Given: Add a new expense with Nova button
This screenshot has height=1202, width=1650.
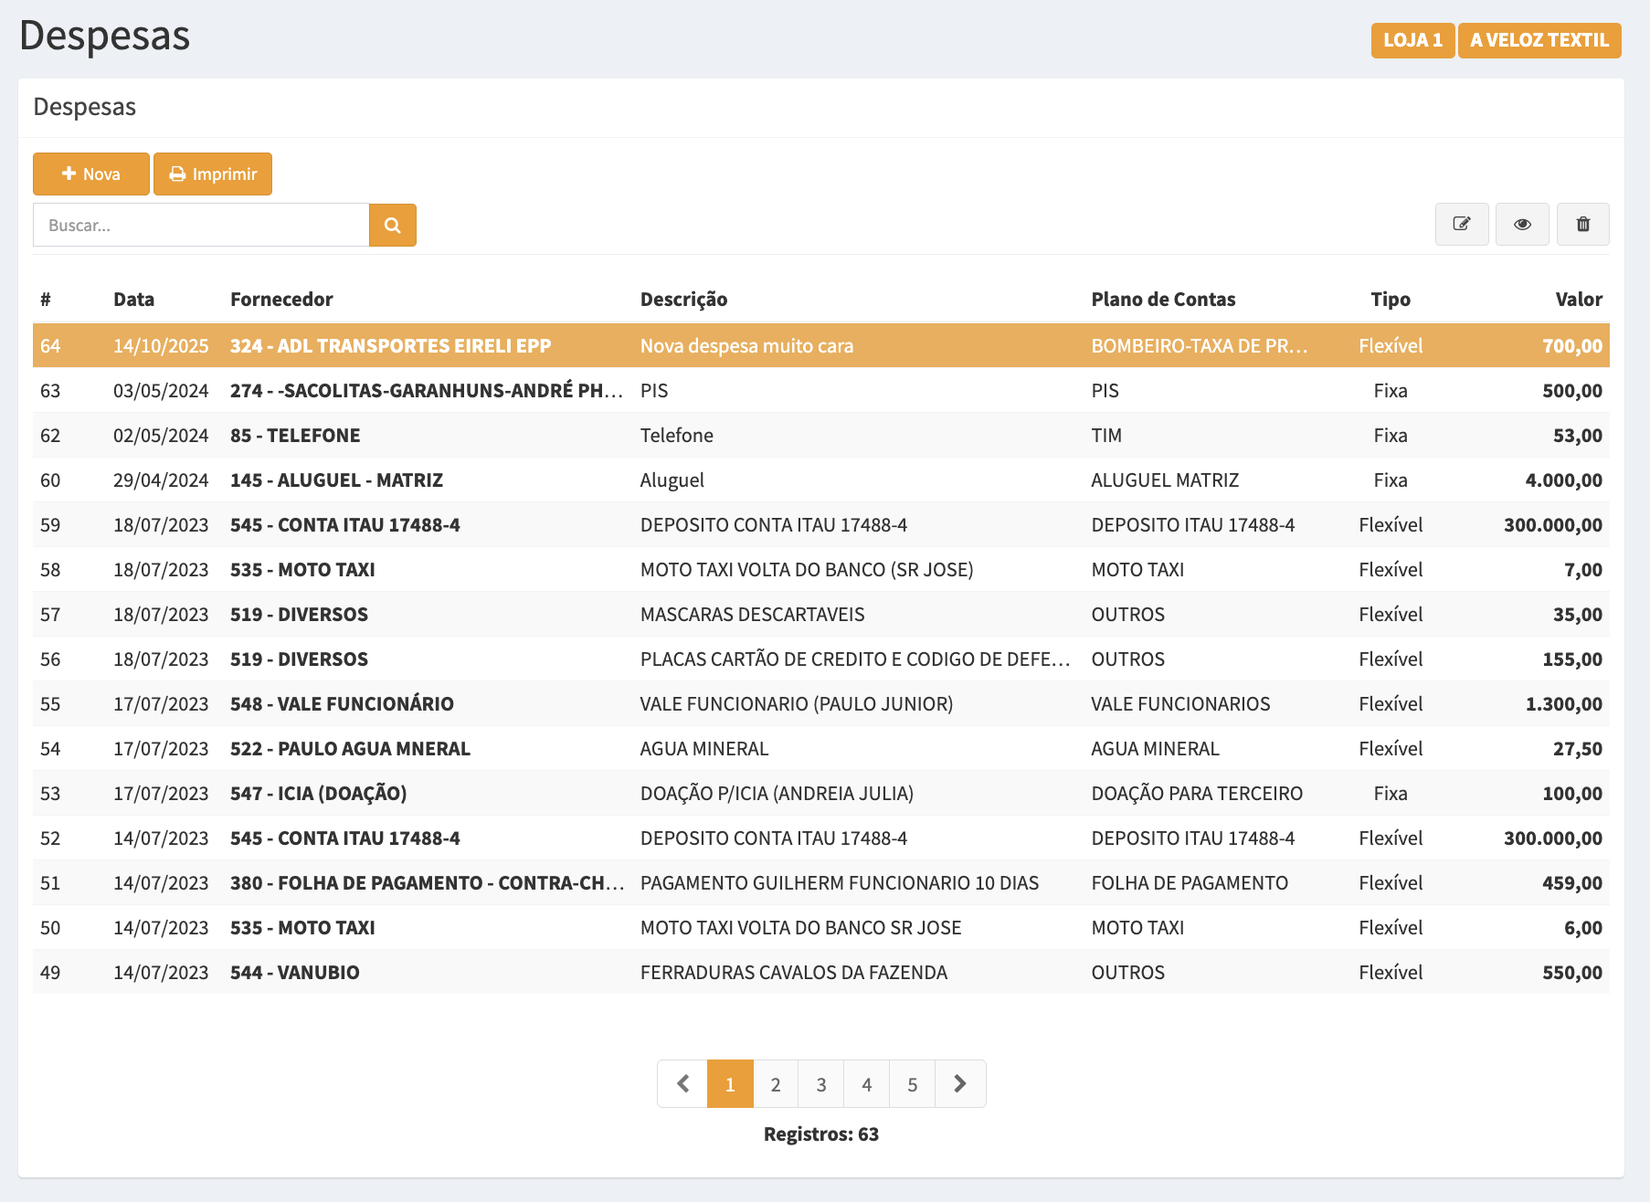Looking at the screenshot, I should click(91, 174).
